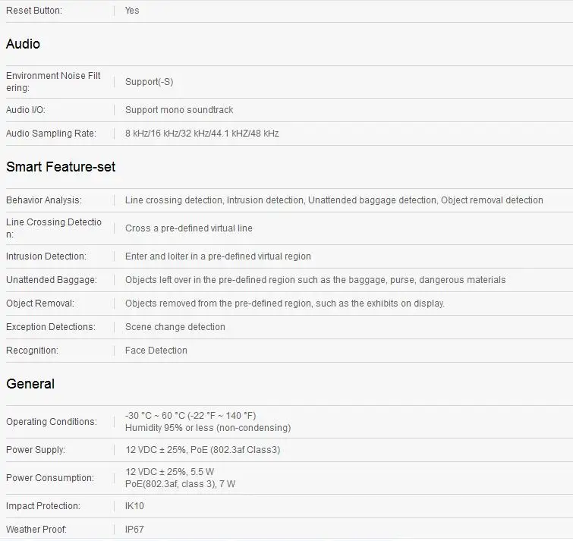Select the Power Supply value text
The image size is (573, 541).
point(203,449)
